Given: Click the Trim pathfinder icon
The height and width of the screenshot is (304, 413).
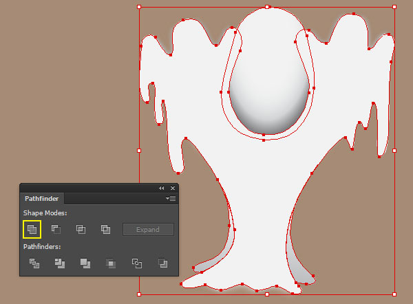Looking at the screenshot, I should click(x=60, y=263).
